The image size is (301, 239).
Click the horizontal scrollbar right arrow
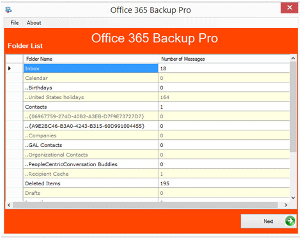click(x=286, y=205)
